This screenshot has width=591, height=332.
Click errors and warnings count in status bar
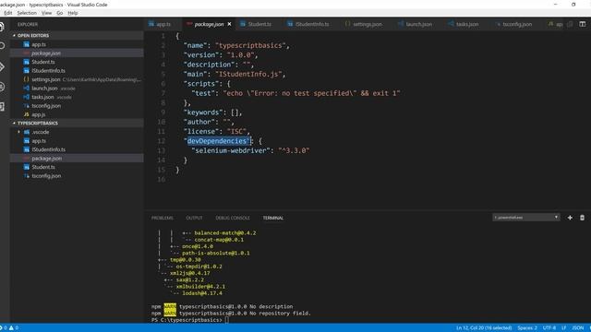(x=10, y=328)
